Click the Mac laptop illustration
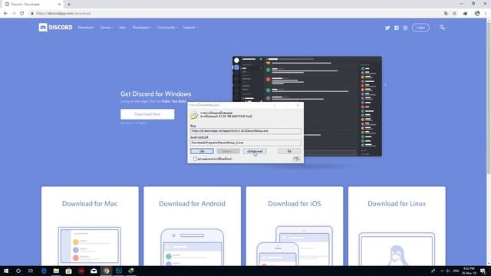491x276 pixels. pyautogui.click(x=90, y=246)
